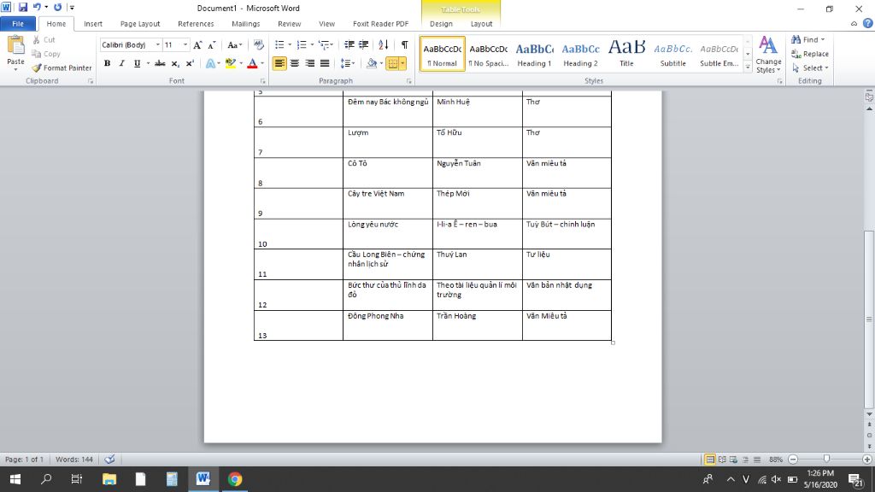The image size is (875, 492).
Task: Open Task View on the taskbar
Action: coord(76,479)
